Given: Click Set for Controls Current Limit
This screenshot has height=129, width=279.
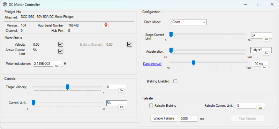Looking at the screenshot, I should (x=121, y=107).
